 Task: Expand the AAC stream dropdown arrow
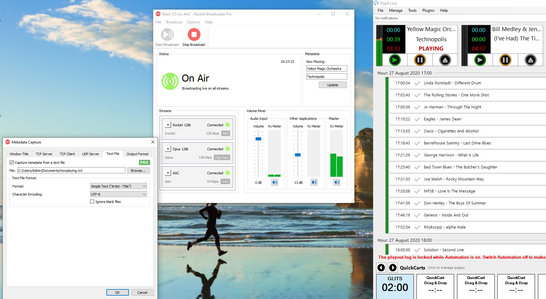168,173
